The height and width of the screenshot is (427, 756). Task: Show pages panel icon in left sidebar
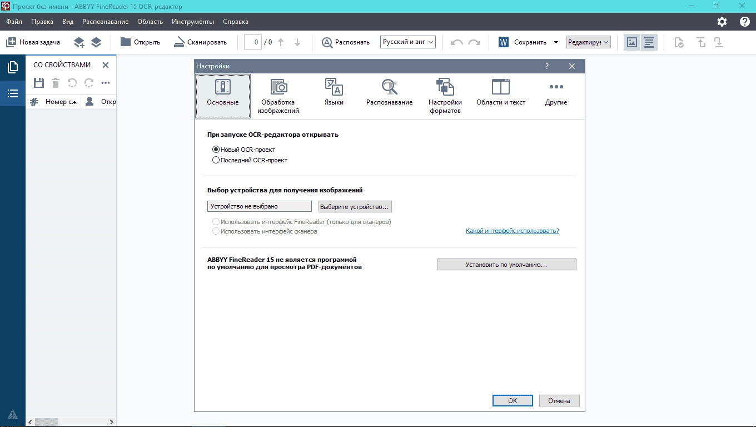pyautogui.click(x=13, y=68)
